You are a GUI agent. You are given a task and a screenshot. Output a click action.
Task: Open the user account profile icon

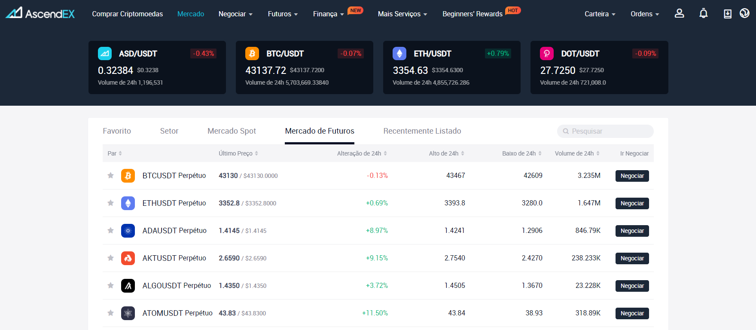coord(679,13)
